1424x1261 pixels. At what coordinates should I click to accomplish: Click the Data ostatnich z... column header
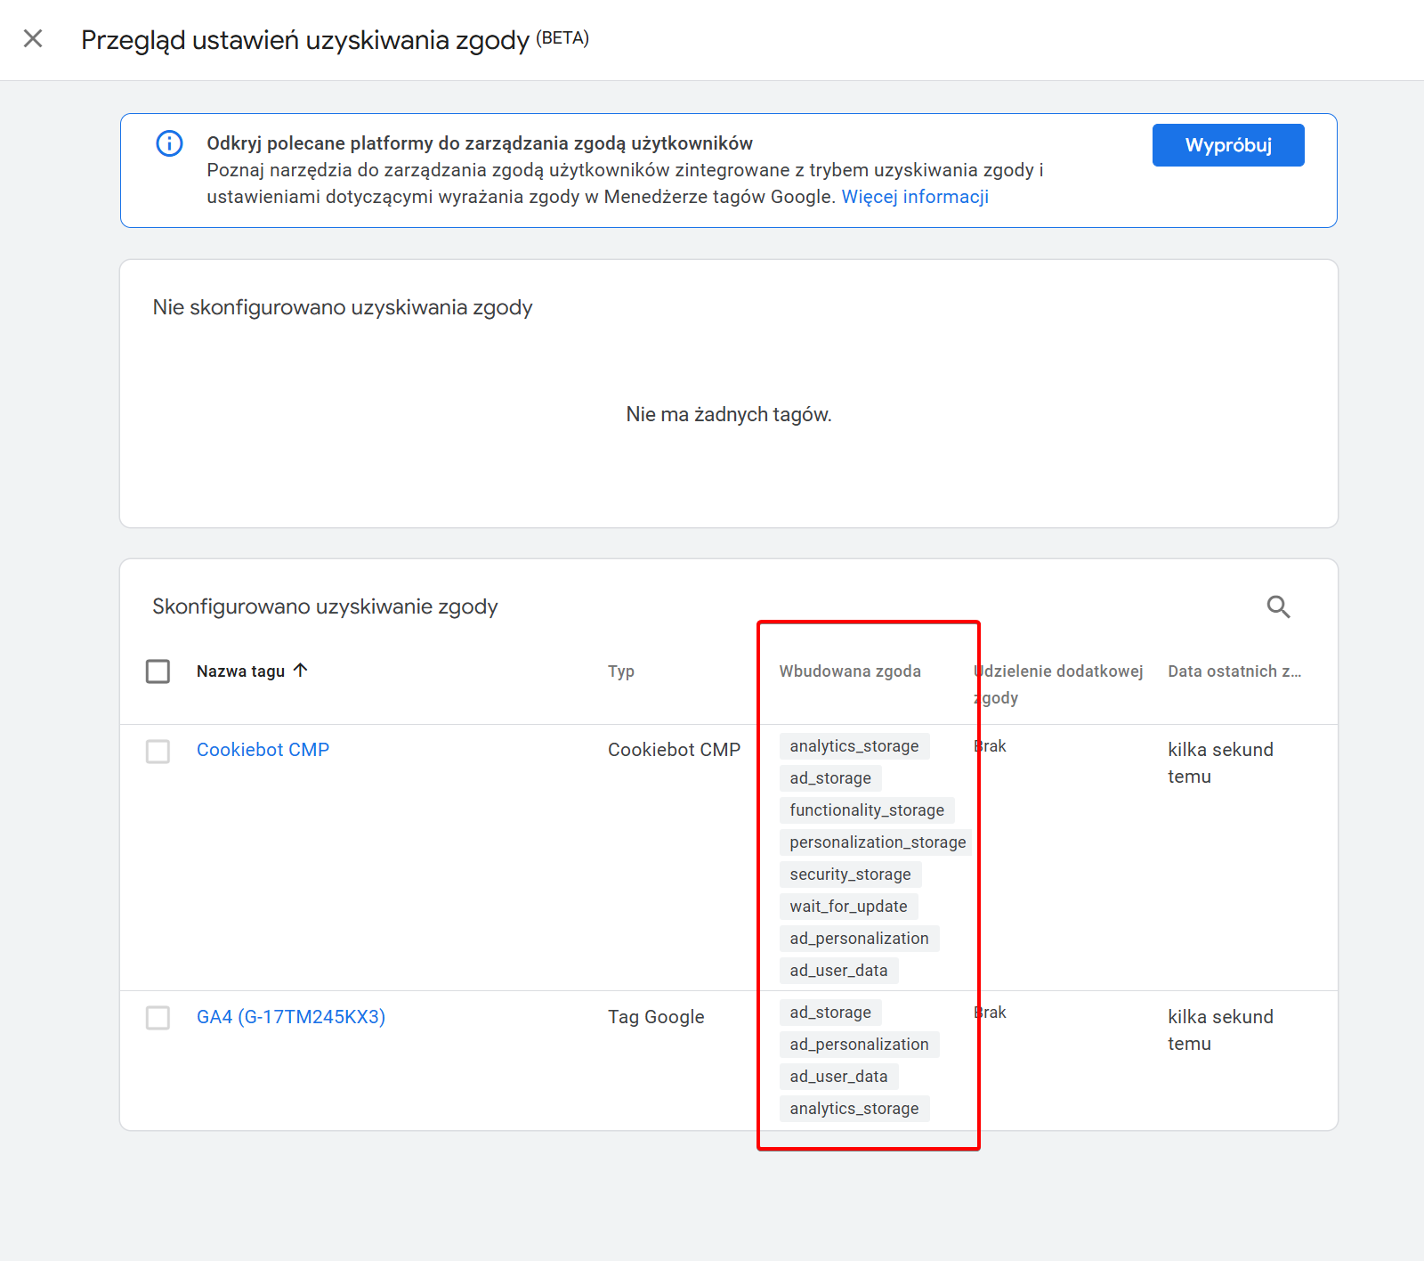pyautogui.click(x=1234, y=671)
